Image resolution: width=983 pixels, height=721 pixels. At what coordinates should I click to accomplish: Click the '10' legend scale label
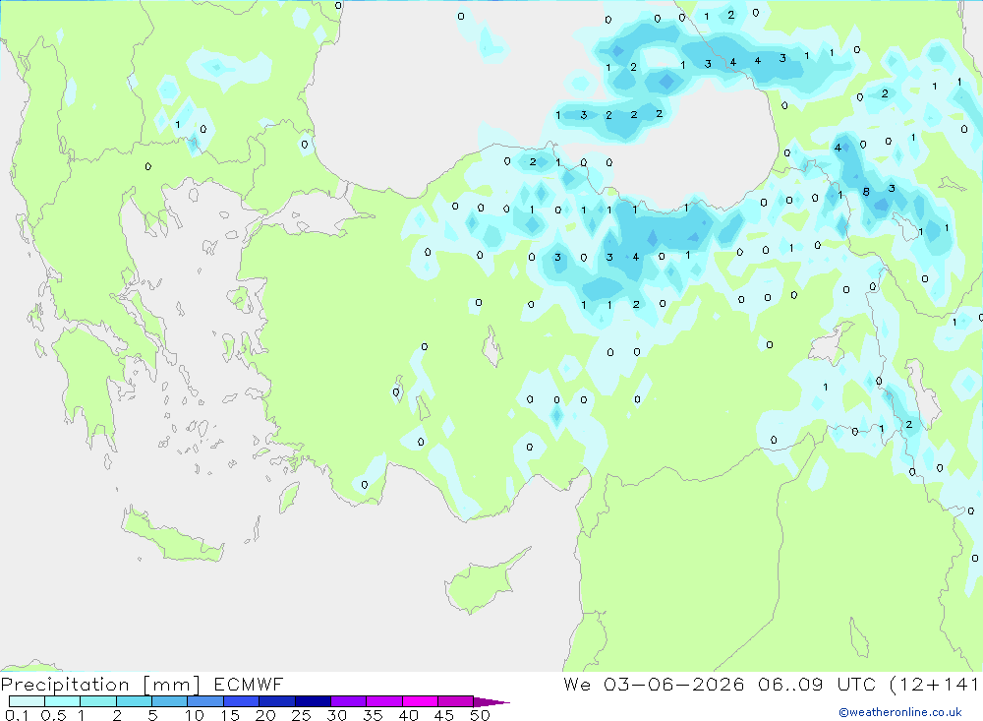pyautogui.click(x=195, y=715)
